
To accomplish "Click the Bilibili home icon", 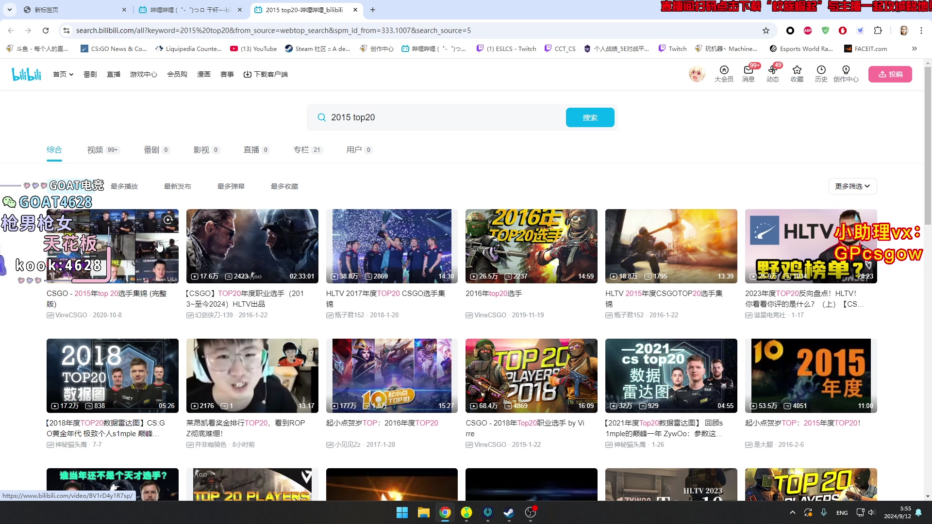I will coord(26,74).
